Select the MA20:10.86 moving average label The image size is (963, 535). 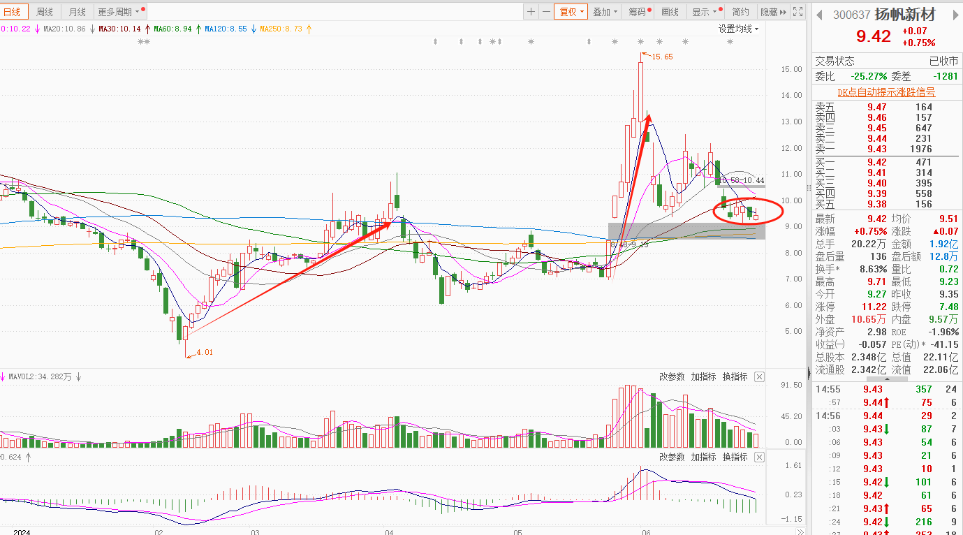[x=64, y=29]
